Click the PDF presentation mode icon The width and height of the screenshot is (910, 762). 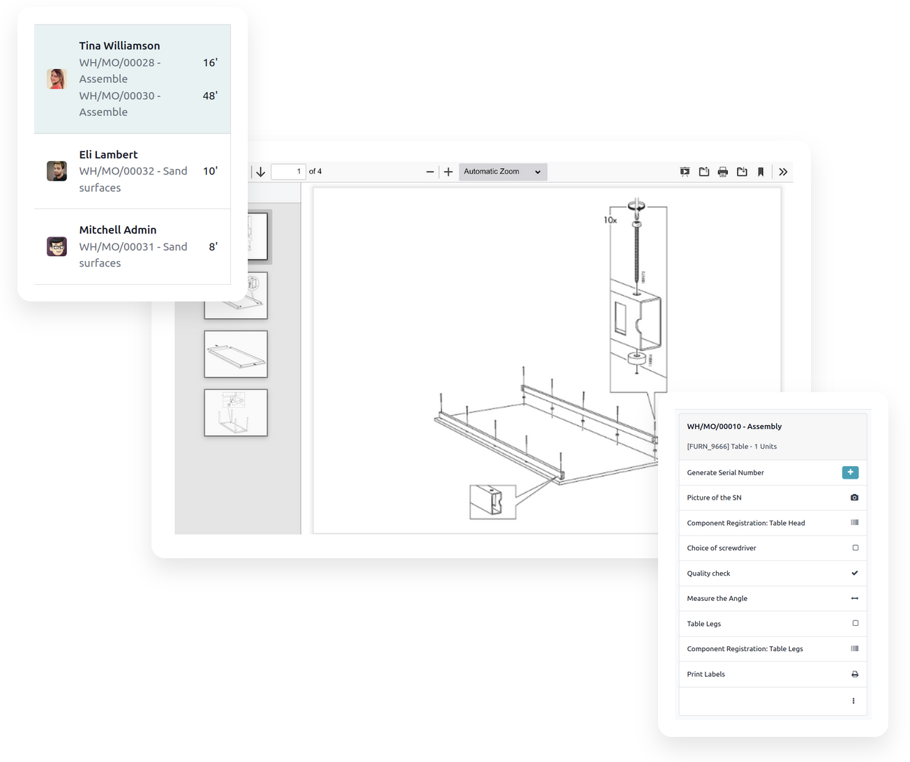[685, 172]
